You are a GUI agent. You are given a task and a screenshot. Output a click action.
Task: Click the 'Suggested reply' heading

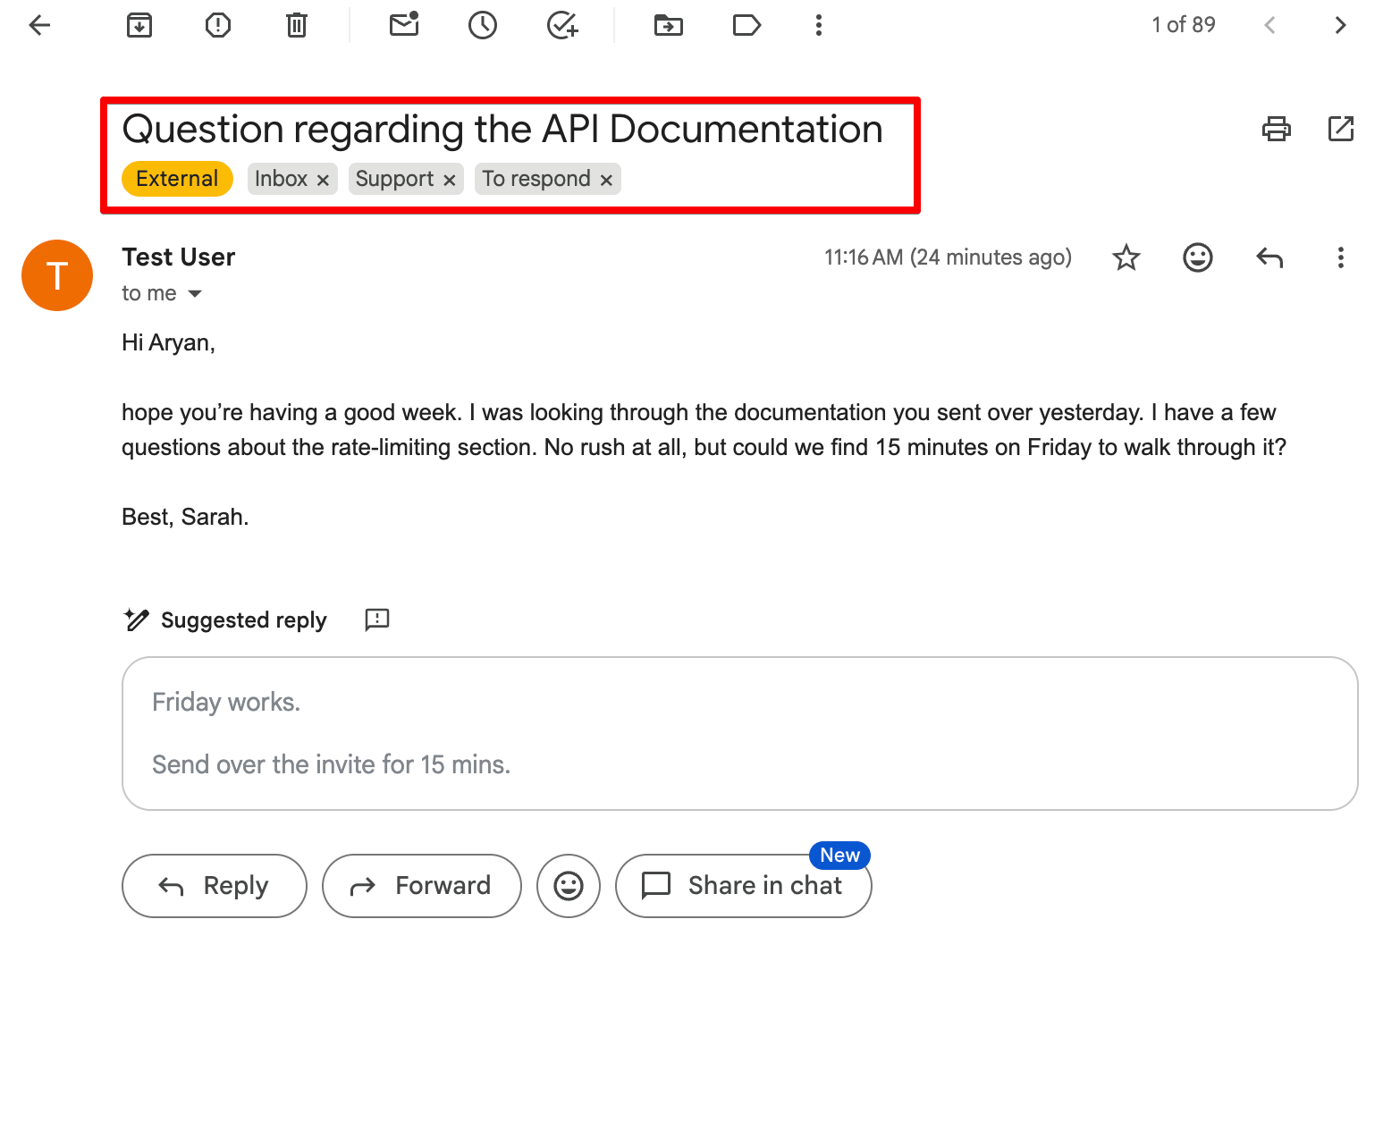point(244,620)
